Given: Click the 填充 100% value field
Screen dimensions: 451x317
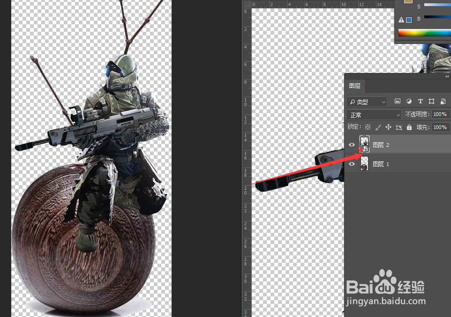Looking at the screenshot, I should point(441,127).
